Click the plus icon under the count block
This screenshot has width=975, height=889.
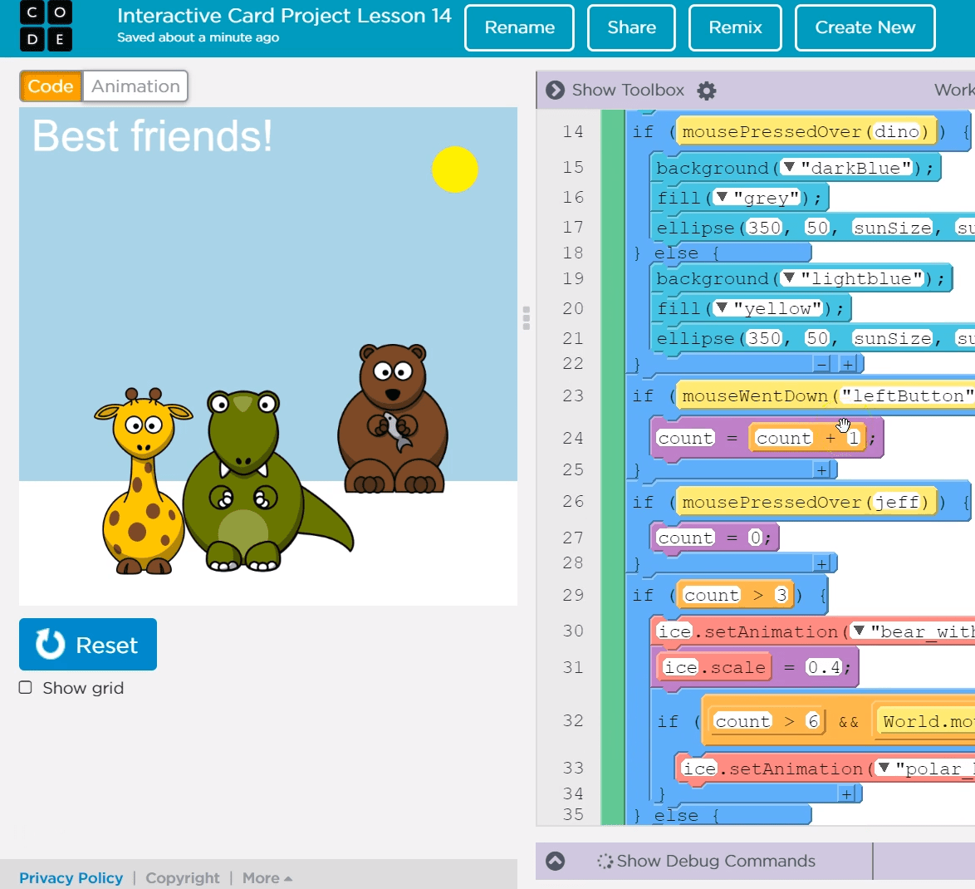tap(822, 469)
